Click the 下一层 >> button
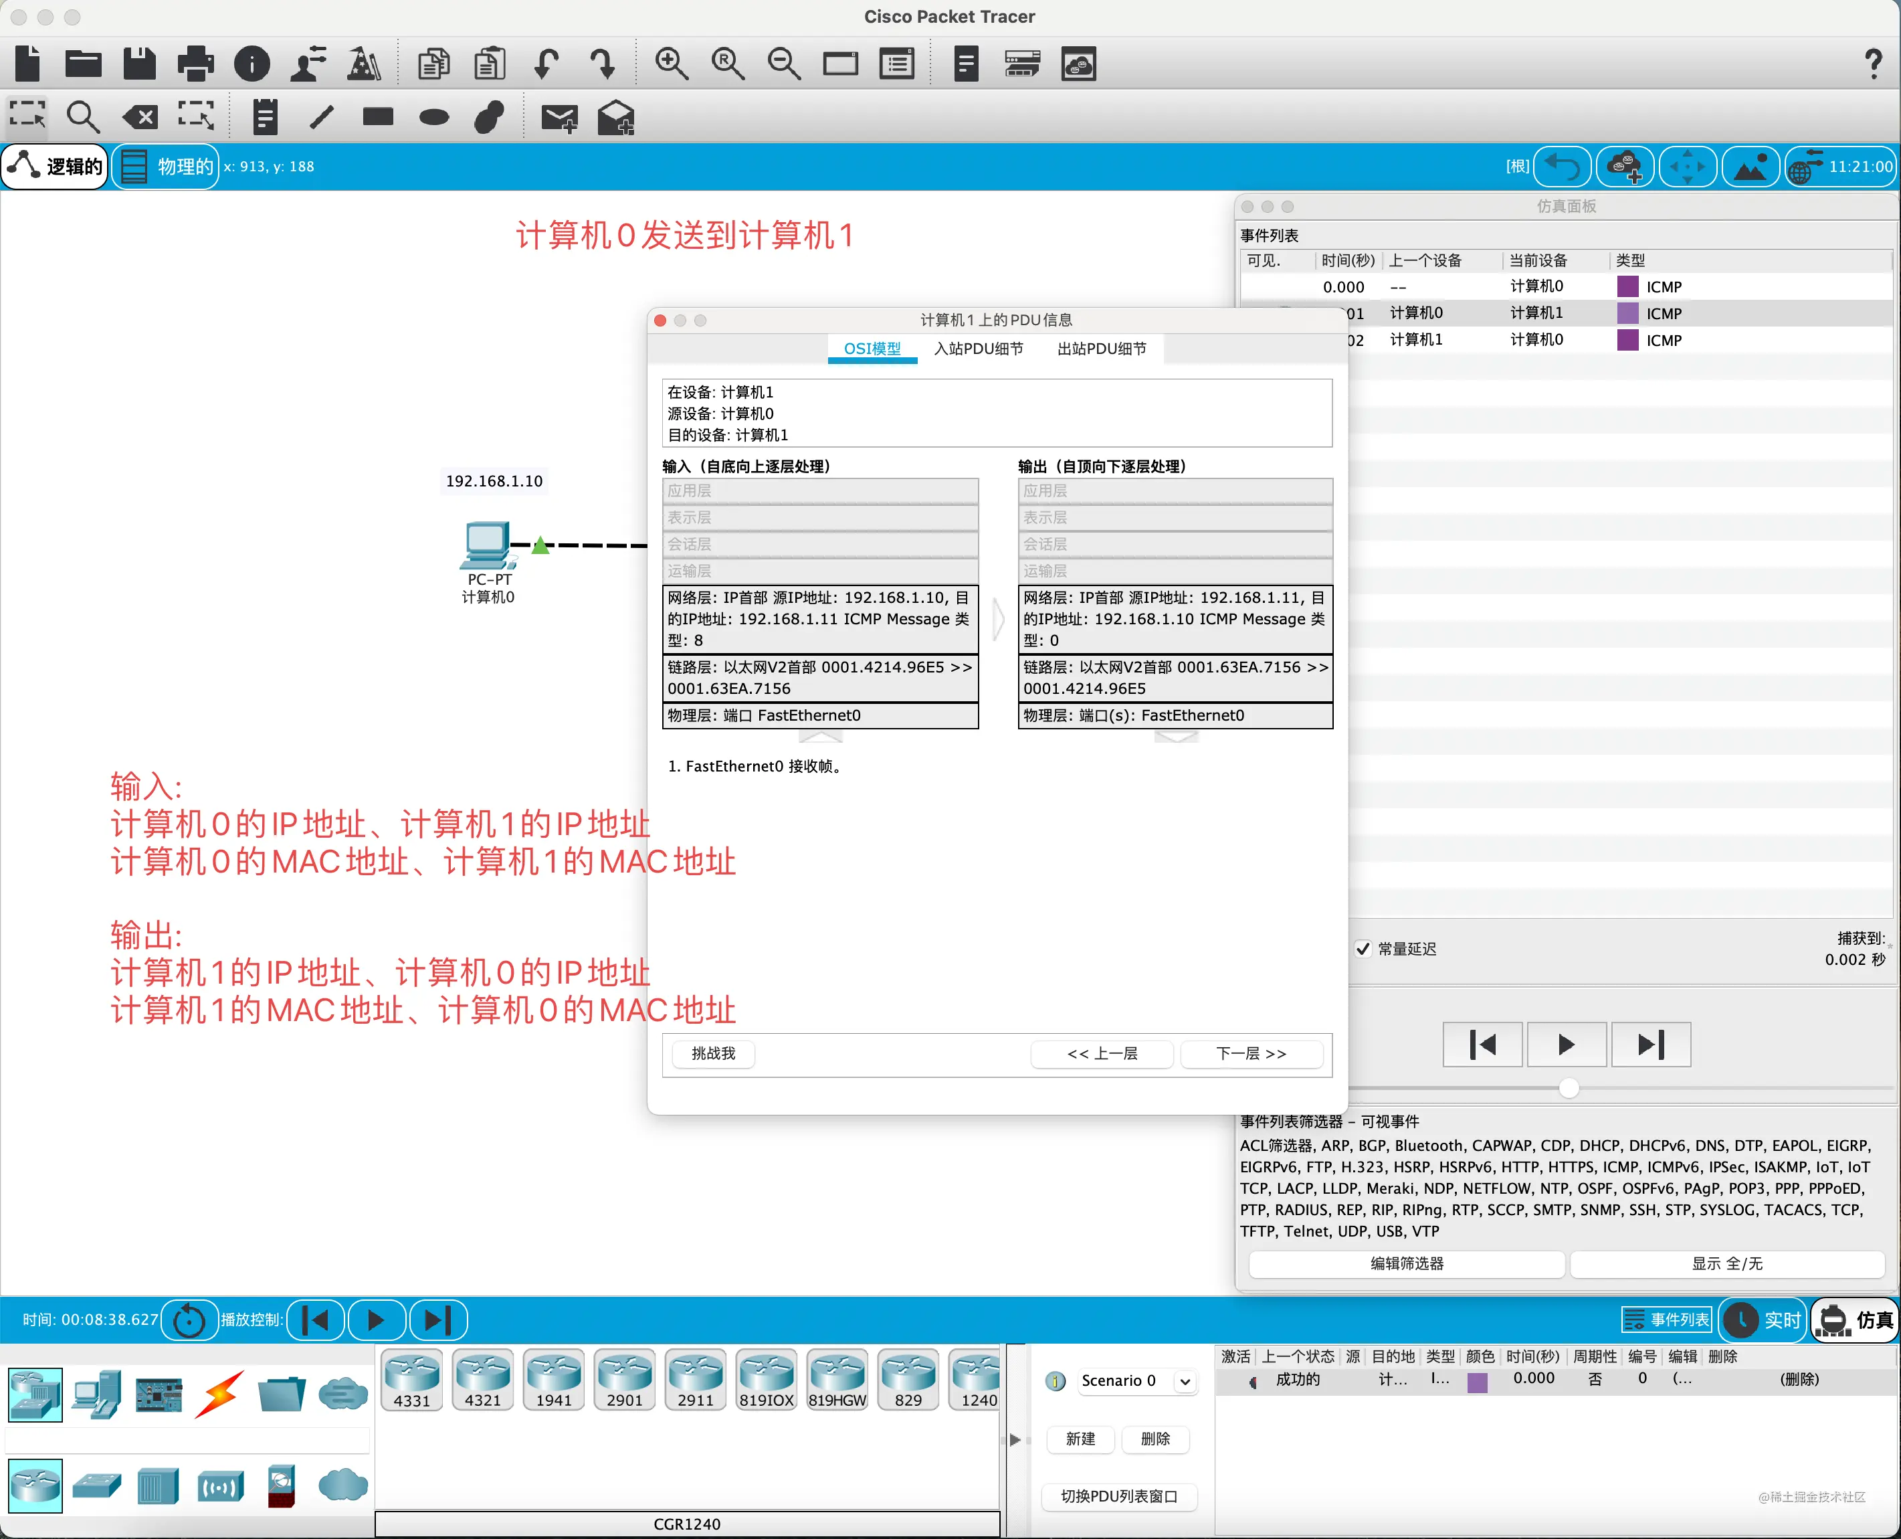1901x1539 pixels. click(x=1252, y=1054)
